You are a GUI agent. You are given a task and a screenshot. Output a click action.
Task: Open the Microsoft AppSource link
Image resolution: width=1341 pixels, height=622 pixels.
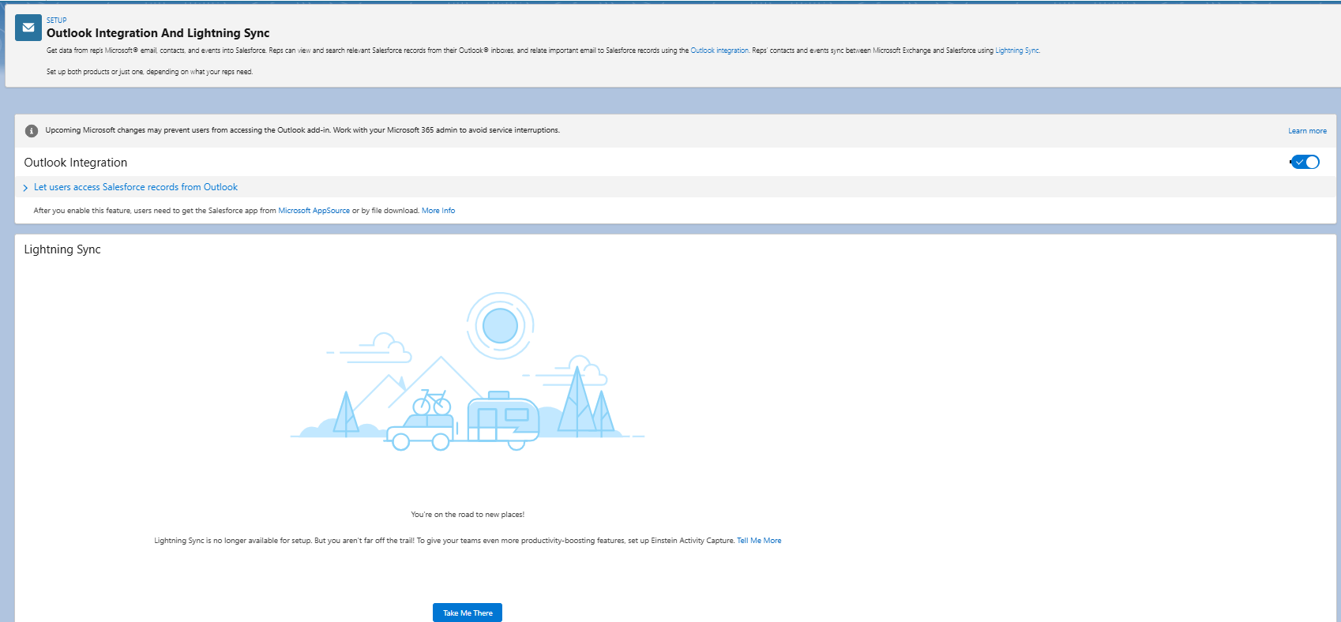coord(314,211)
